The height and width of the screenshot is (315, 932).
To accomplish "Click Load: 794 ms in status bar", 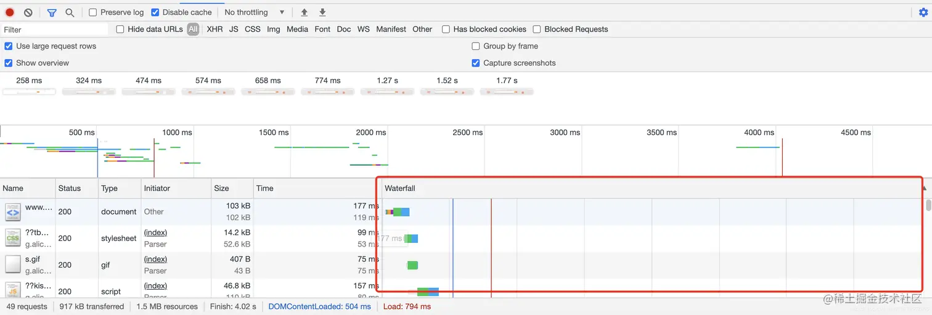I will tap(407, 306).
